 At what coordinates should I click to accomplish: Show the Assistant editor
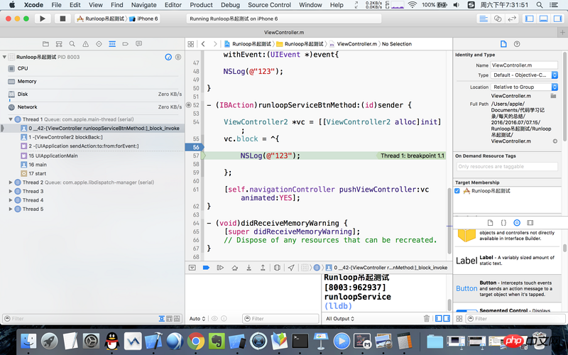499,18
